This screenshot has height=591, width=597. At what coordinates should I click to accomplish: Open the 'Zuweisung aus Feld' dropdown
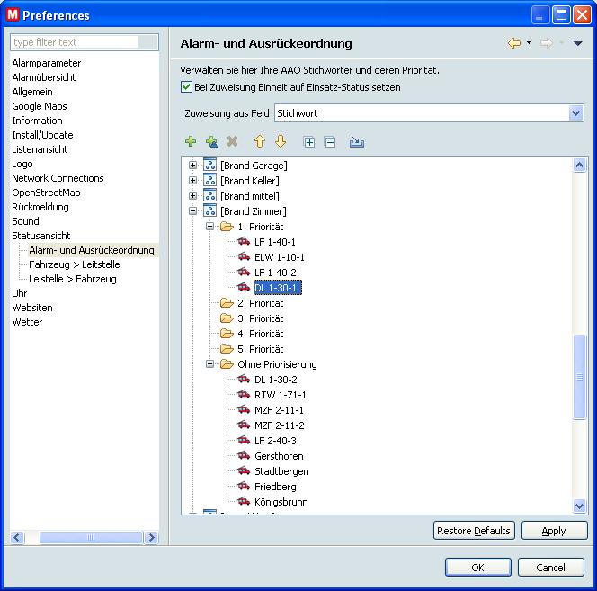point(576,113)
